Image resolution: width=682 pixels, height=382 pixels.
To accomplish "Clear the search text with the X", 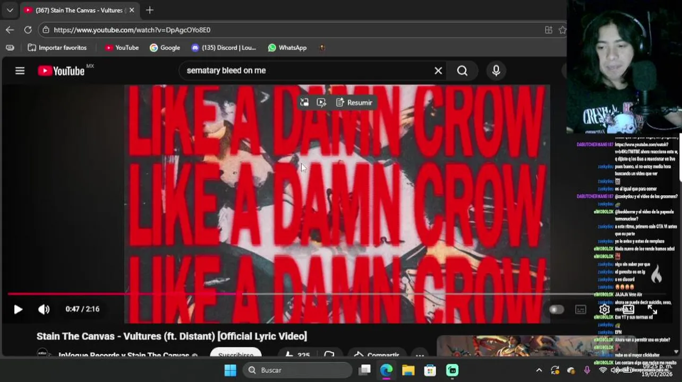I will pyautogui.click(x=438, y=71).
